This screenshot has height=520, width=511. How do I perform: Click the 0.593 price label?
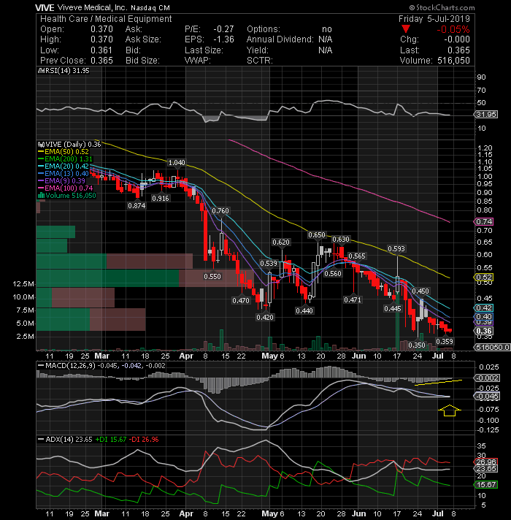tap(396, 249)
